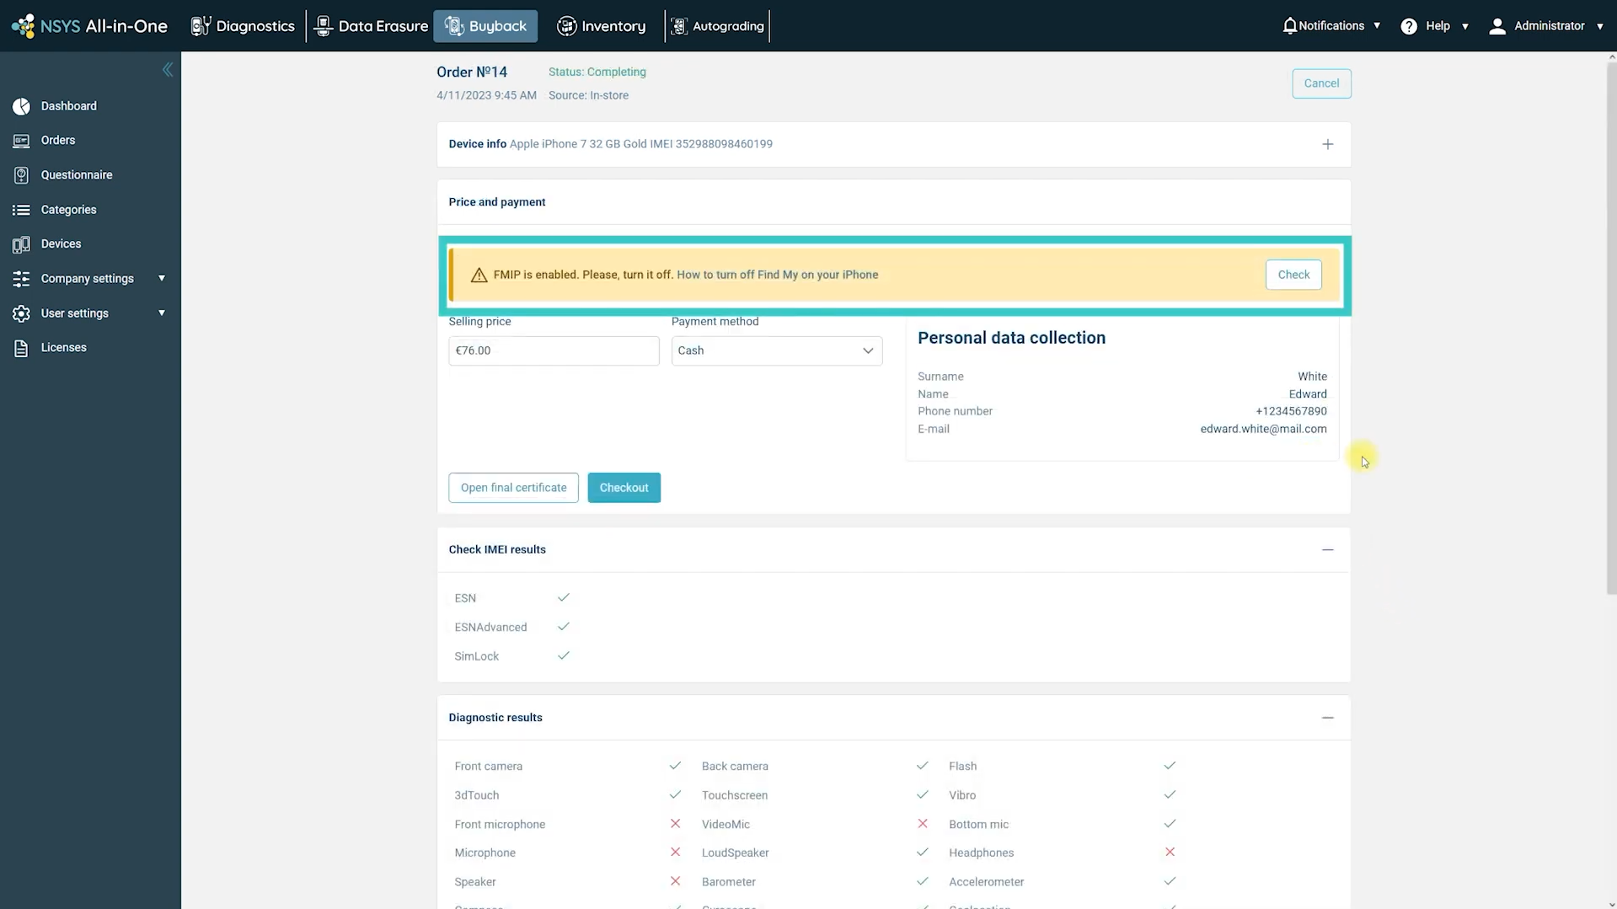The width and height of the screenshot is (1617, 909).
Task: Collapse the Check IMEI results section
Action: [x=1327, y=549]
